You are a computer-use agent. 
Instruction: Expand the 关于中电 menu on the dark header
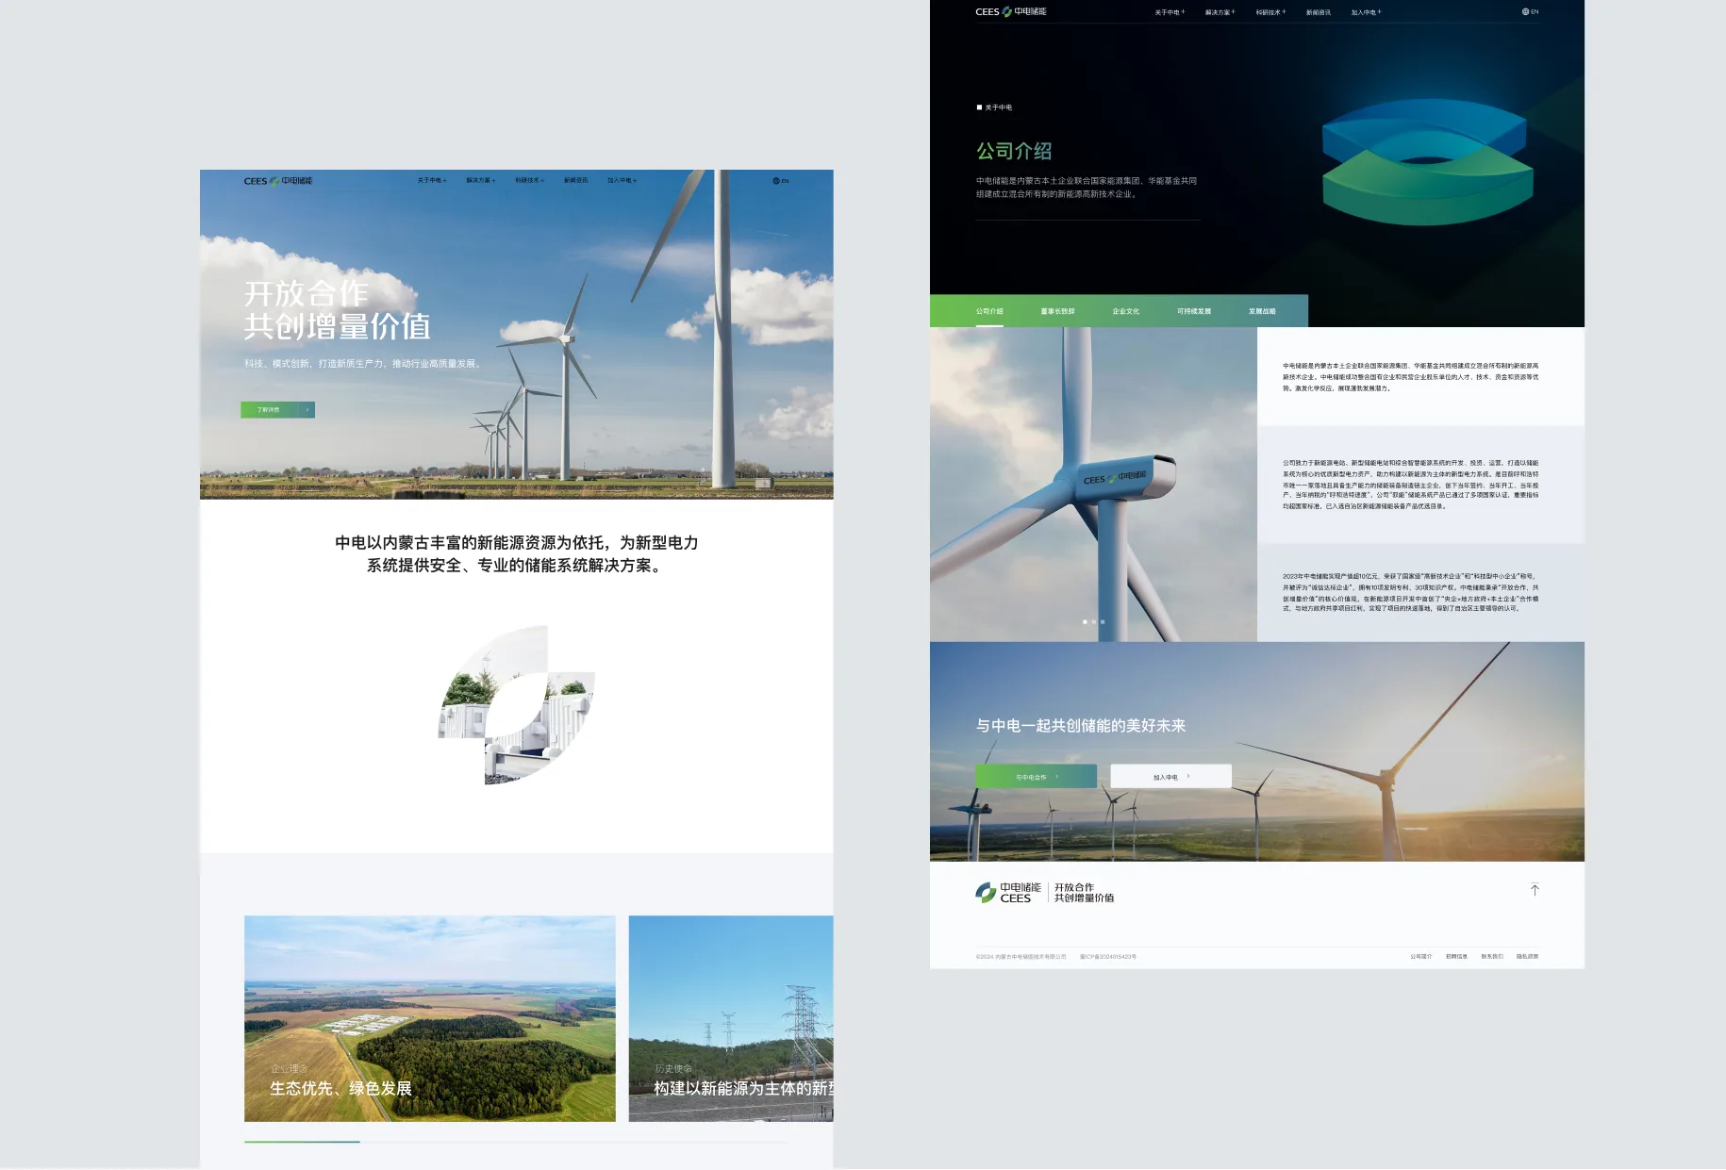coord(1169,13)
